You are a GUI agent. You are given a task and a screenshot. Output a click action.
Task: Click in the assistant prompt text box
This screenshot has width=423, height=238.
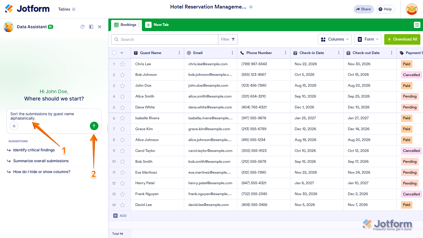(54, 116)
